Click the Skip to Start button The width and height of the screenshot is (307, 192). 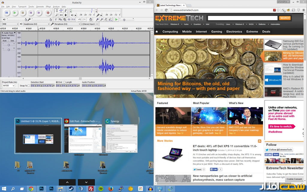click(31, 13)
